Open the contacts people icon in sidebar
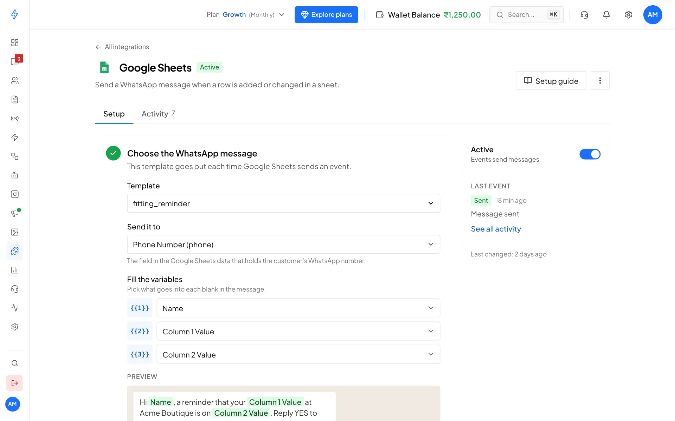675x421 pixels. click(14, 80)
